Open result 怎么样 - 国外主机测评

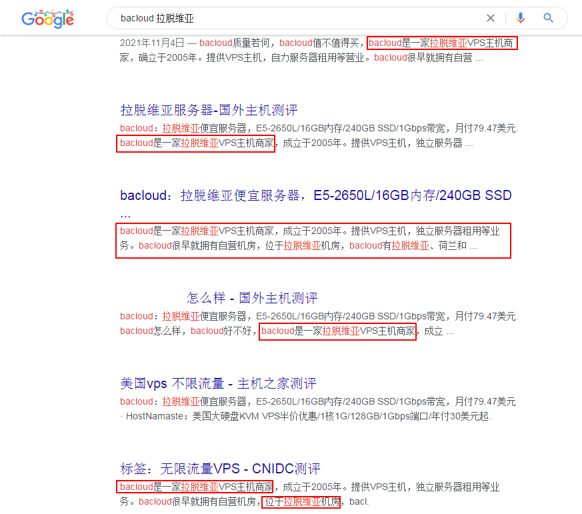(x=252, y=298)
